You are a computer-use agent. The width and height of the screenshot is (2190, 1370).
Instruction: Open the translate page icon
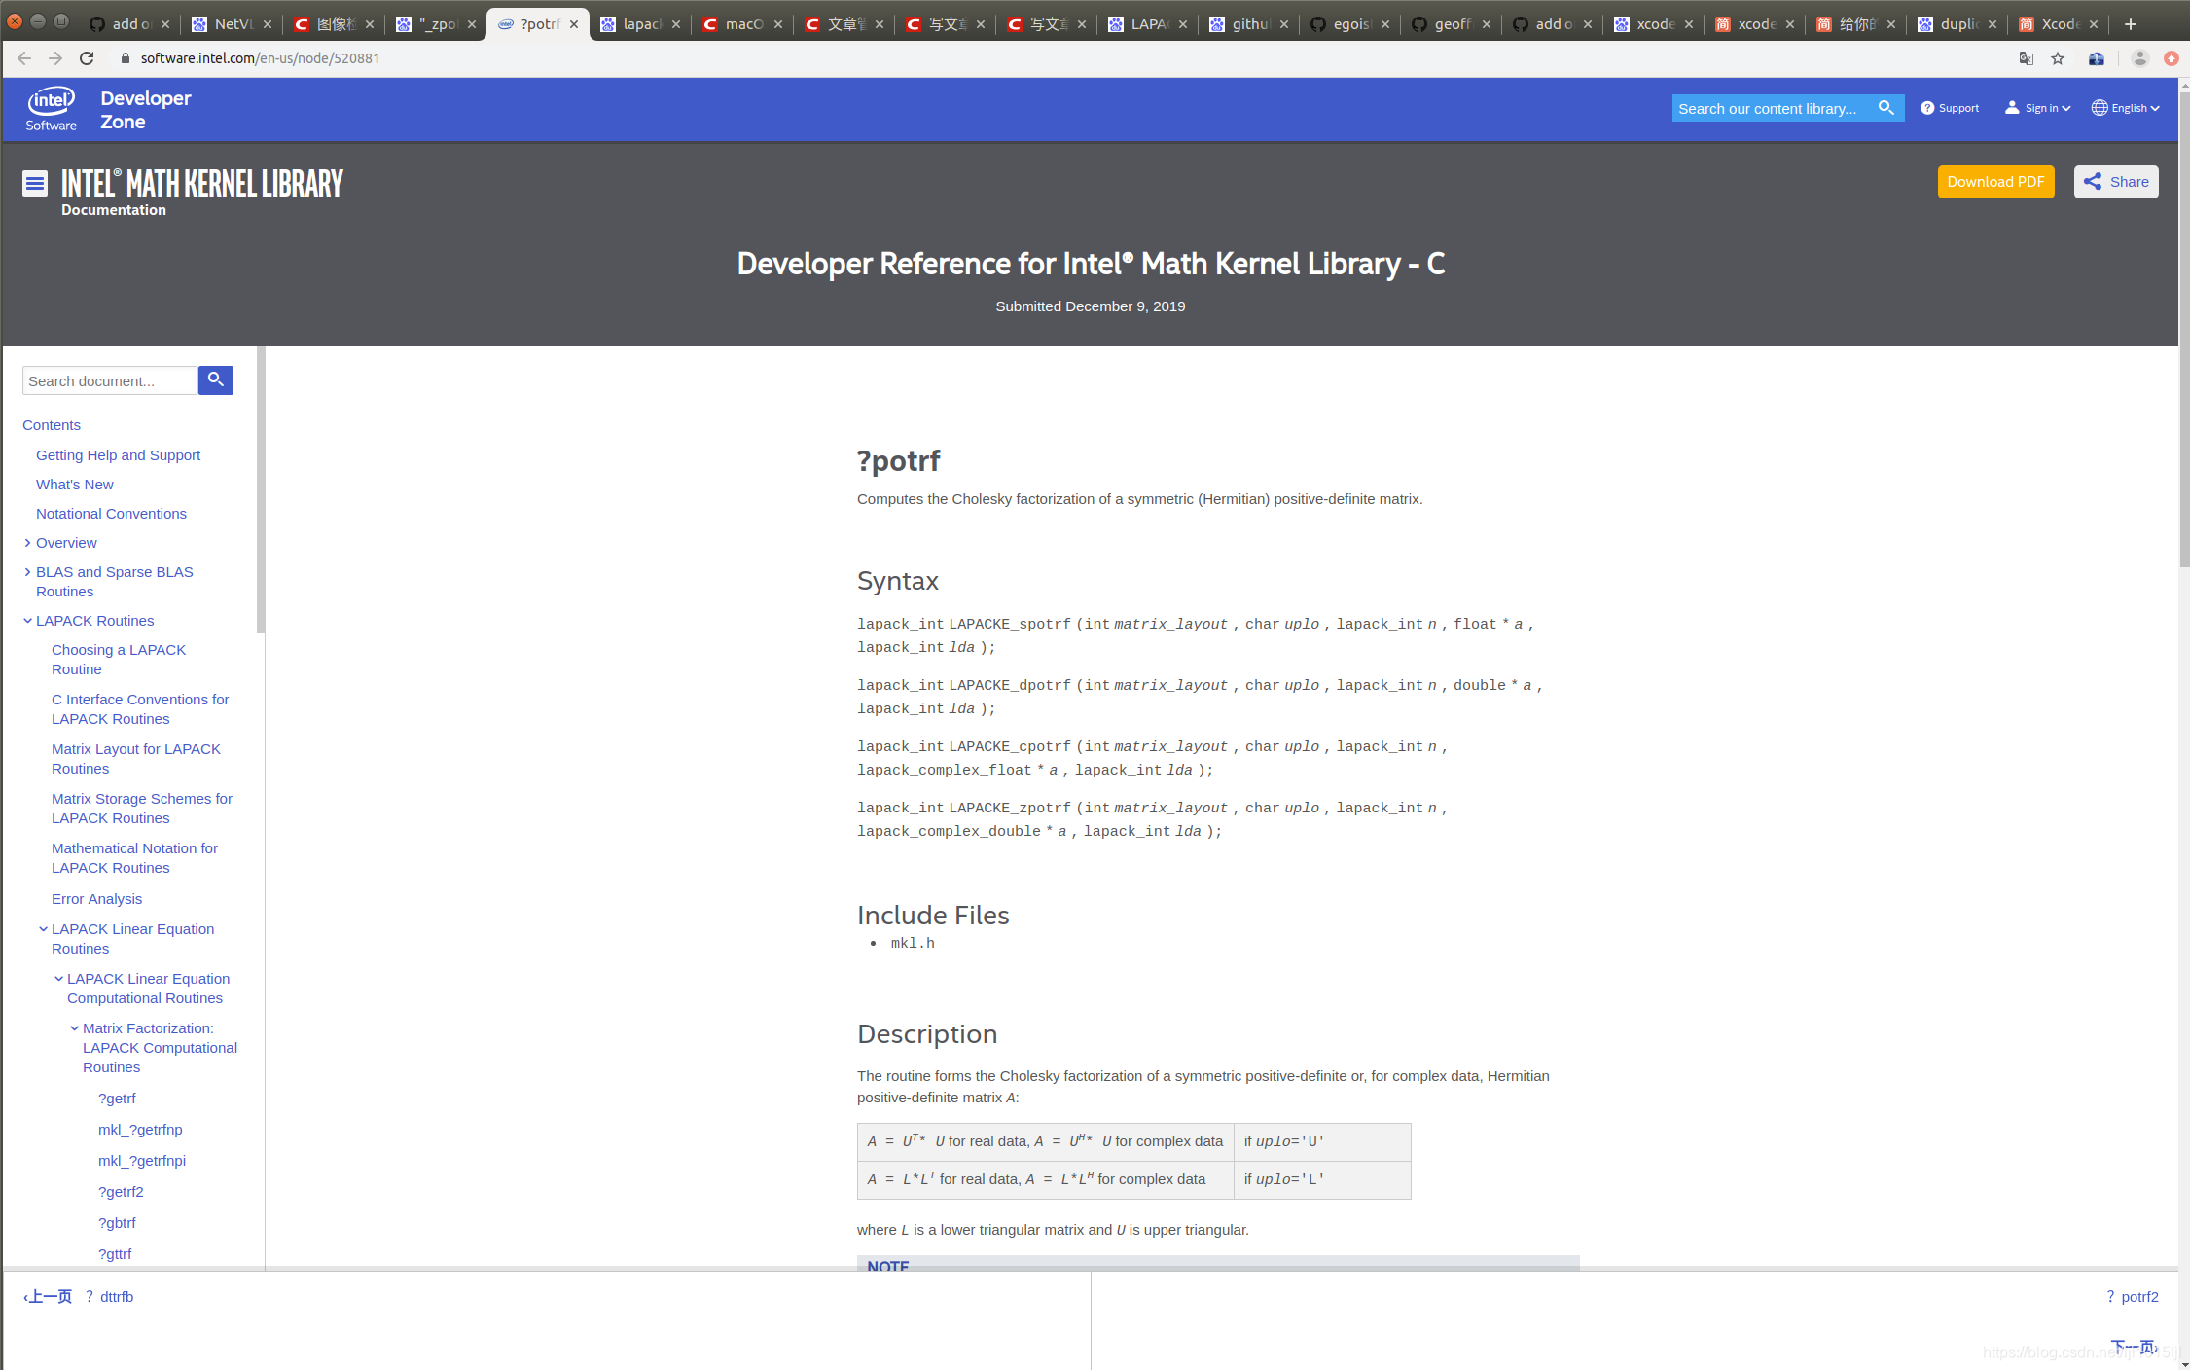(x=2027, y=58)
